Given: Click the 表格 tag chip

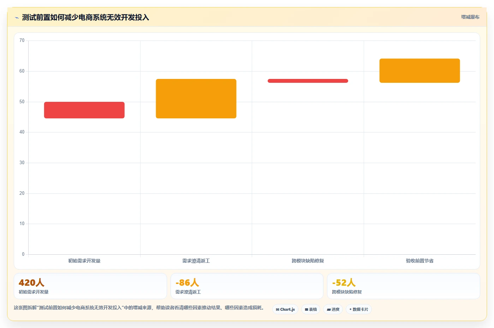Looking at the screenshot, I should [x=311, y=309].
